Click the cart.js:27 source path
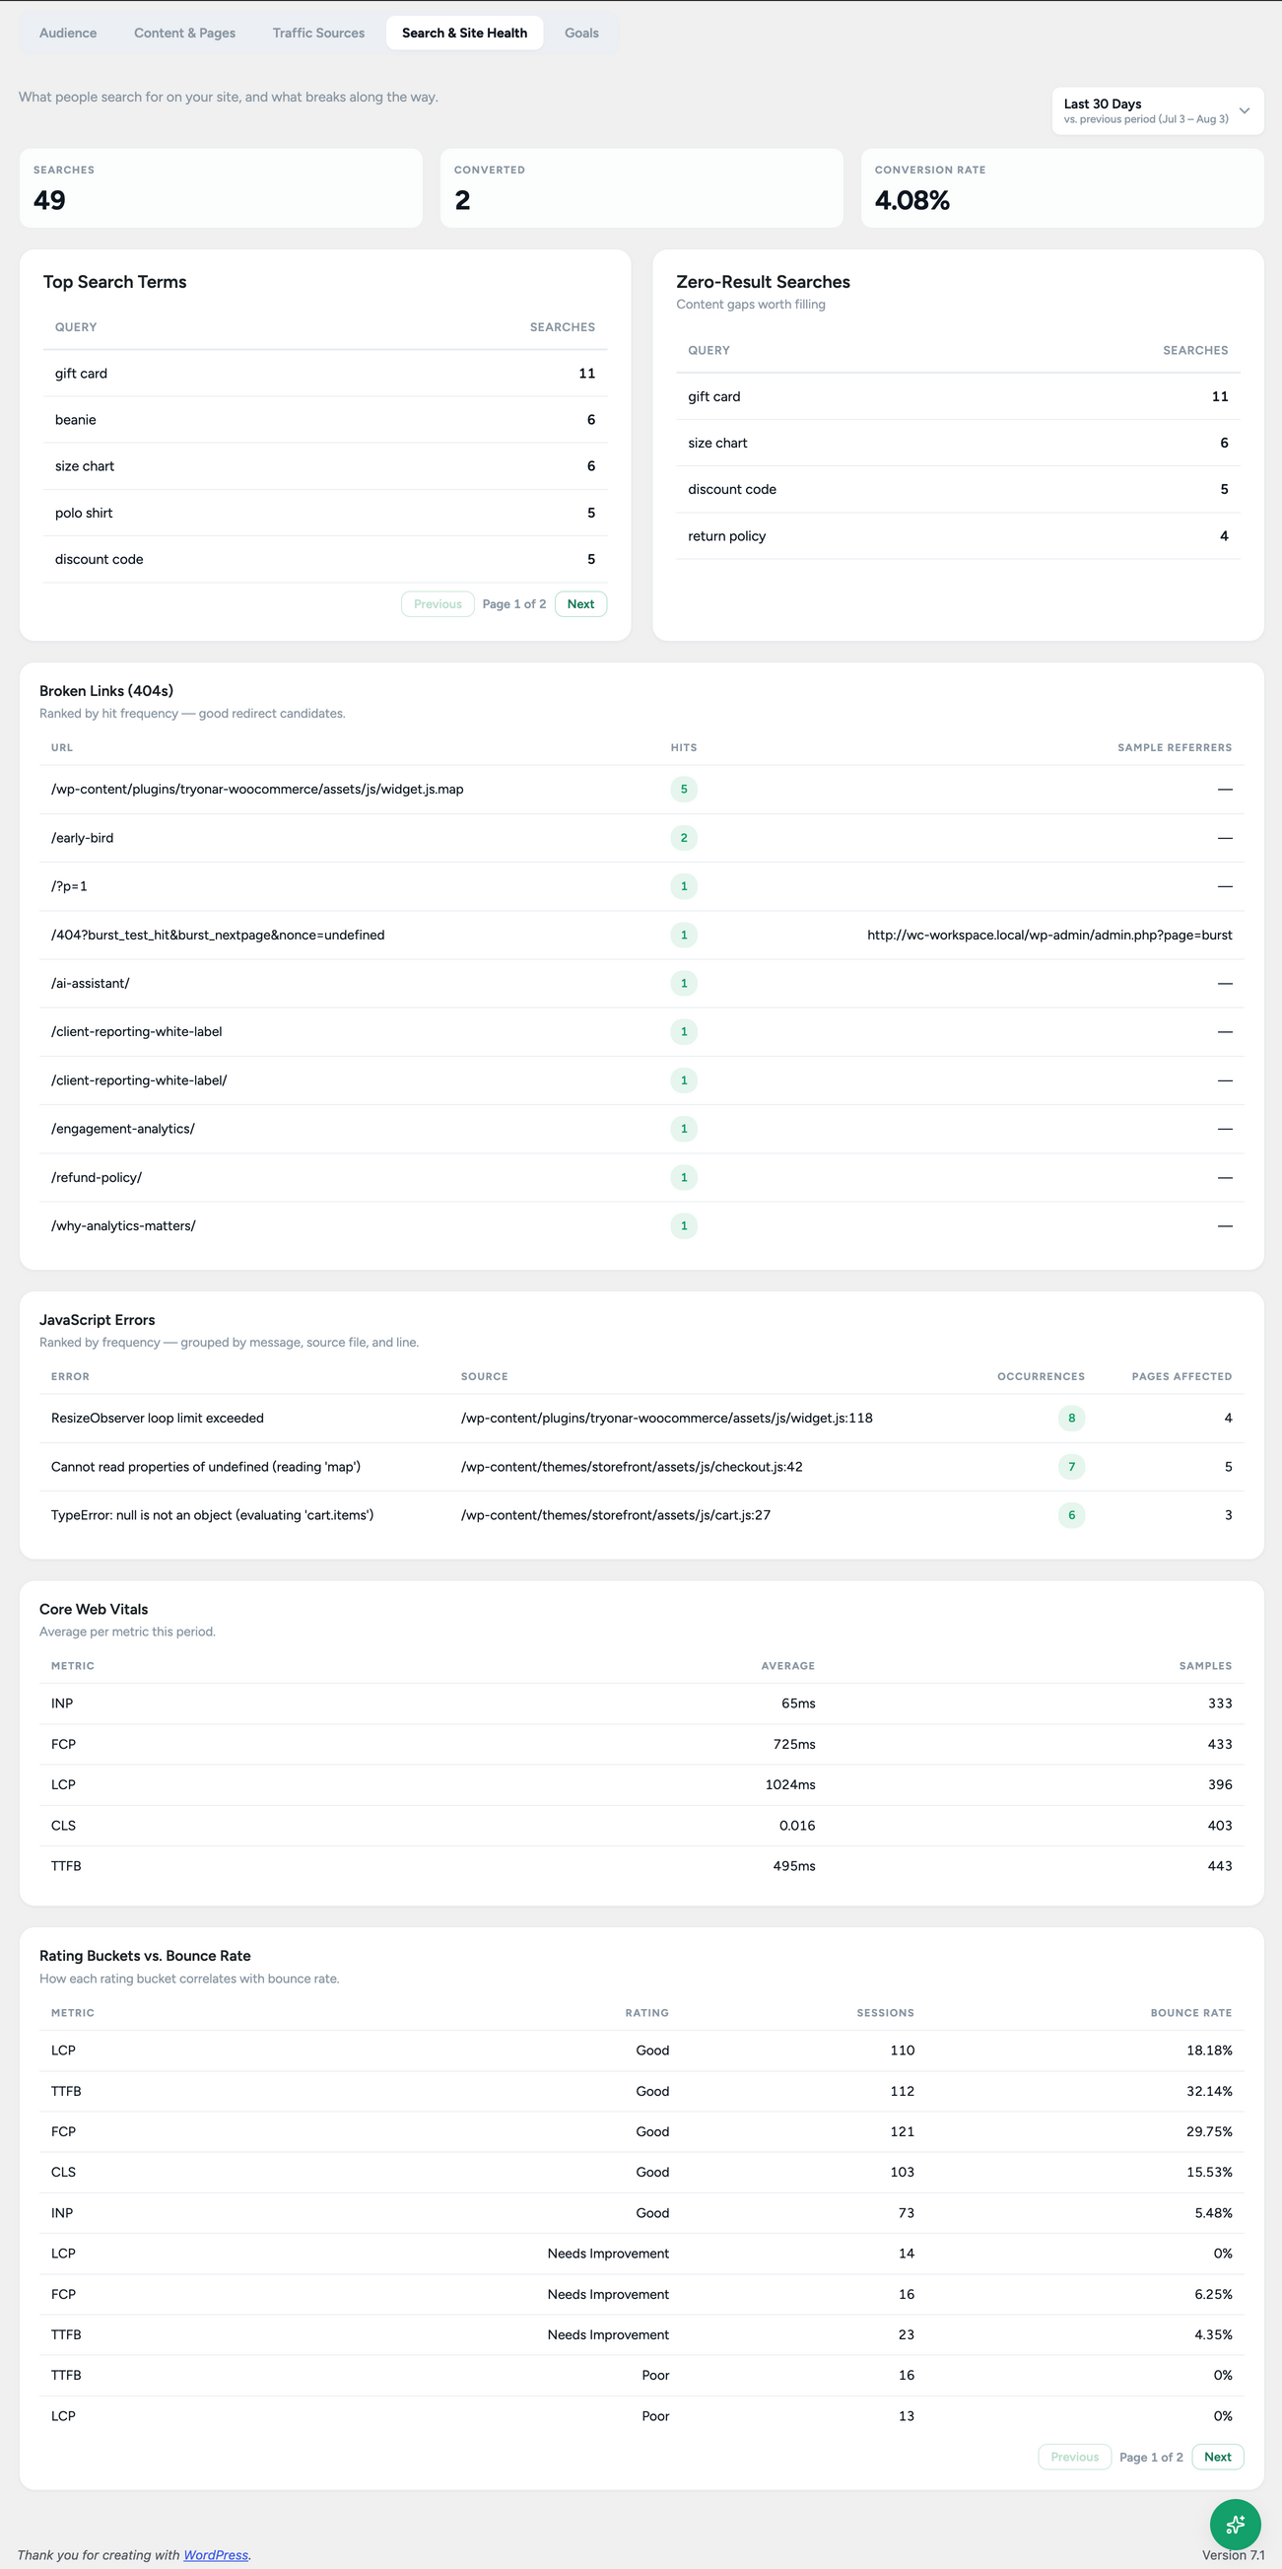The height and width of the screenshot is (2569, 1282). 616,1516
